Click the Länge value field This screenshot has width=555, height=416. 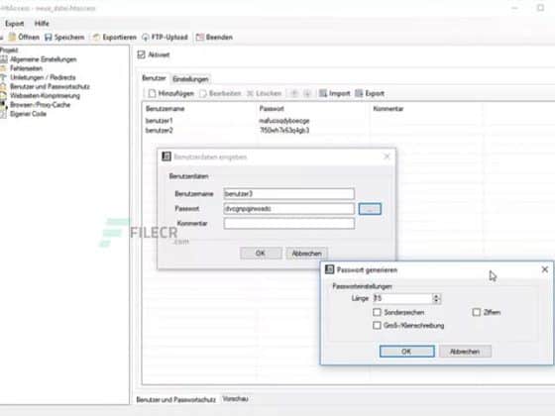point(402,298)
